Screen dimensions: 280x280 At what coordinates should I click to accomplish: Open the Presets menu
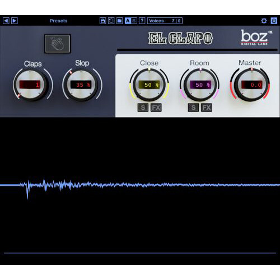tap(59, 21)
